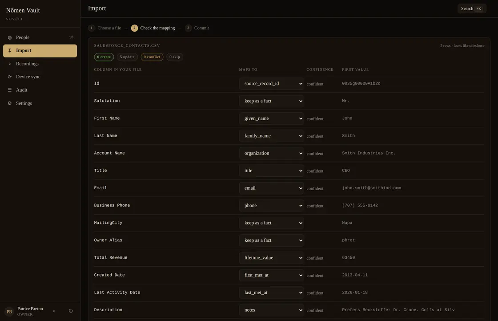Open the Salutation mapping dropdown
Screen dimensions: 498x321
click(x=271, y=101)
